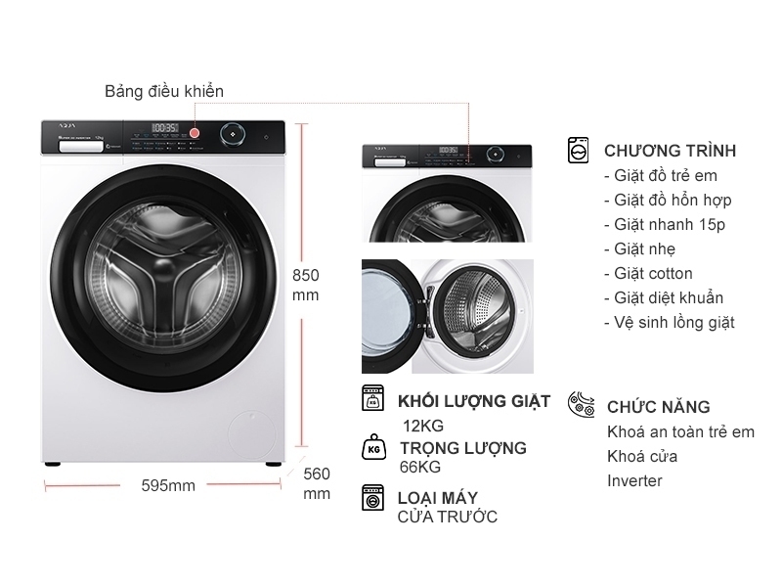The image size is (782, 587).
Task: Click the 850 mm height label
Action: [x=305, y=285]
